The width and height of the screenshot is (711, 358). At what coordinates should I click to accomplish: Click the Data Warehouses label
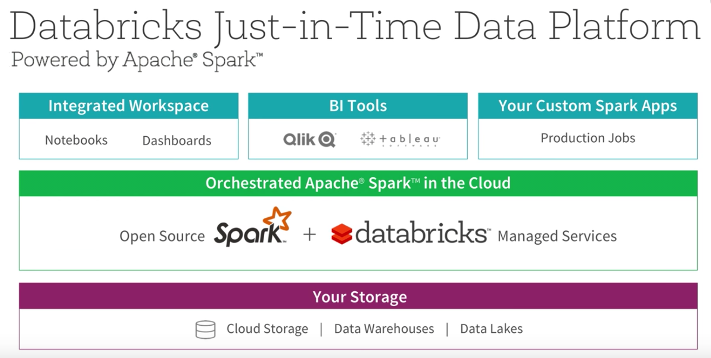pos(384,329)
